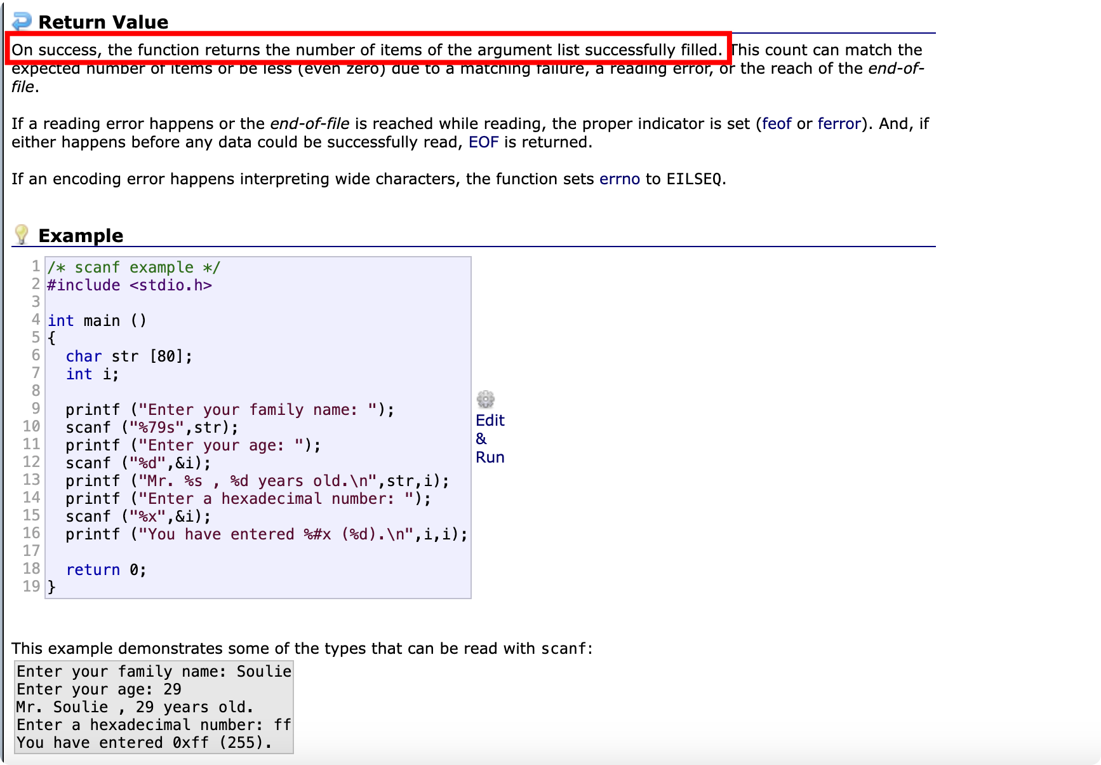1101x765 pixels.
Task: Open the feof reference link
Action: 777,123
